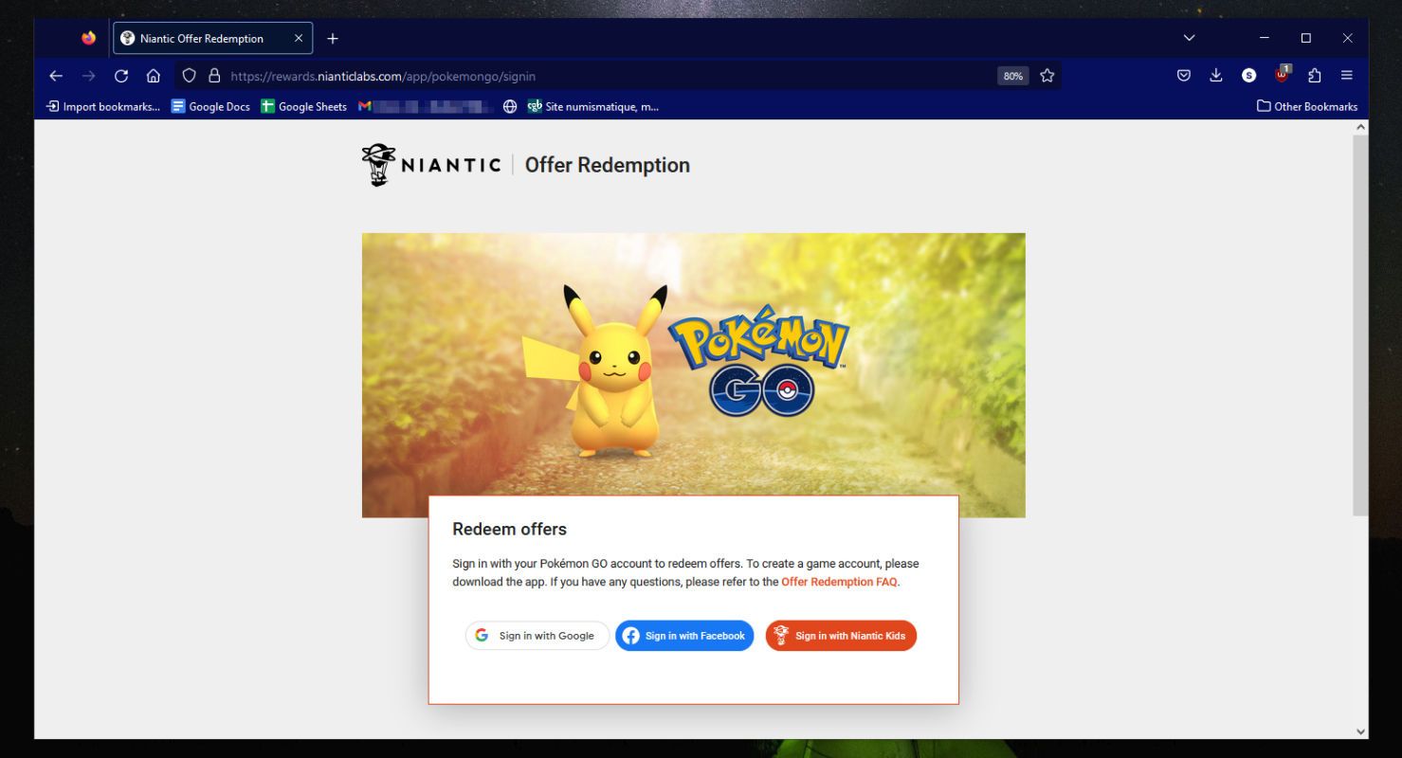Go forward one page
Screen dimensions: 1402x758
point(88,76)
